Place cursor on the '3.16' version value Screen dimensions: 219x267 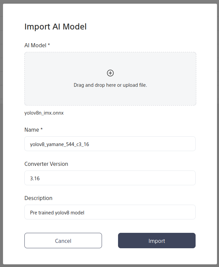(35, 179)
